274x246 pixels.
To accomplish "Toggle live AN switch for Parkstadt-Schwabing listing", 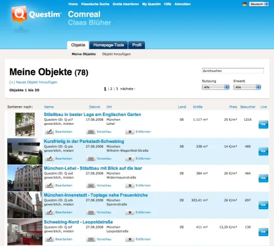I will (263, 151).
